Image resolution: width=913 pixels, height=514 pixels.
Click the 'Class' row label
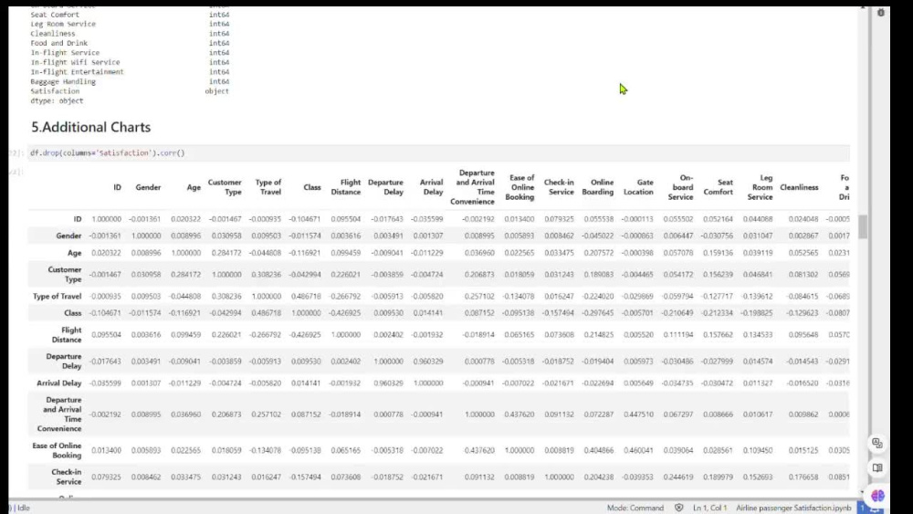click(73, 313)
